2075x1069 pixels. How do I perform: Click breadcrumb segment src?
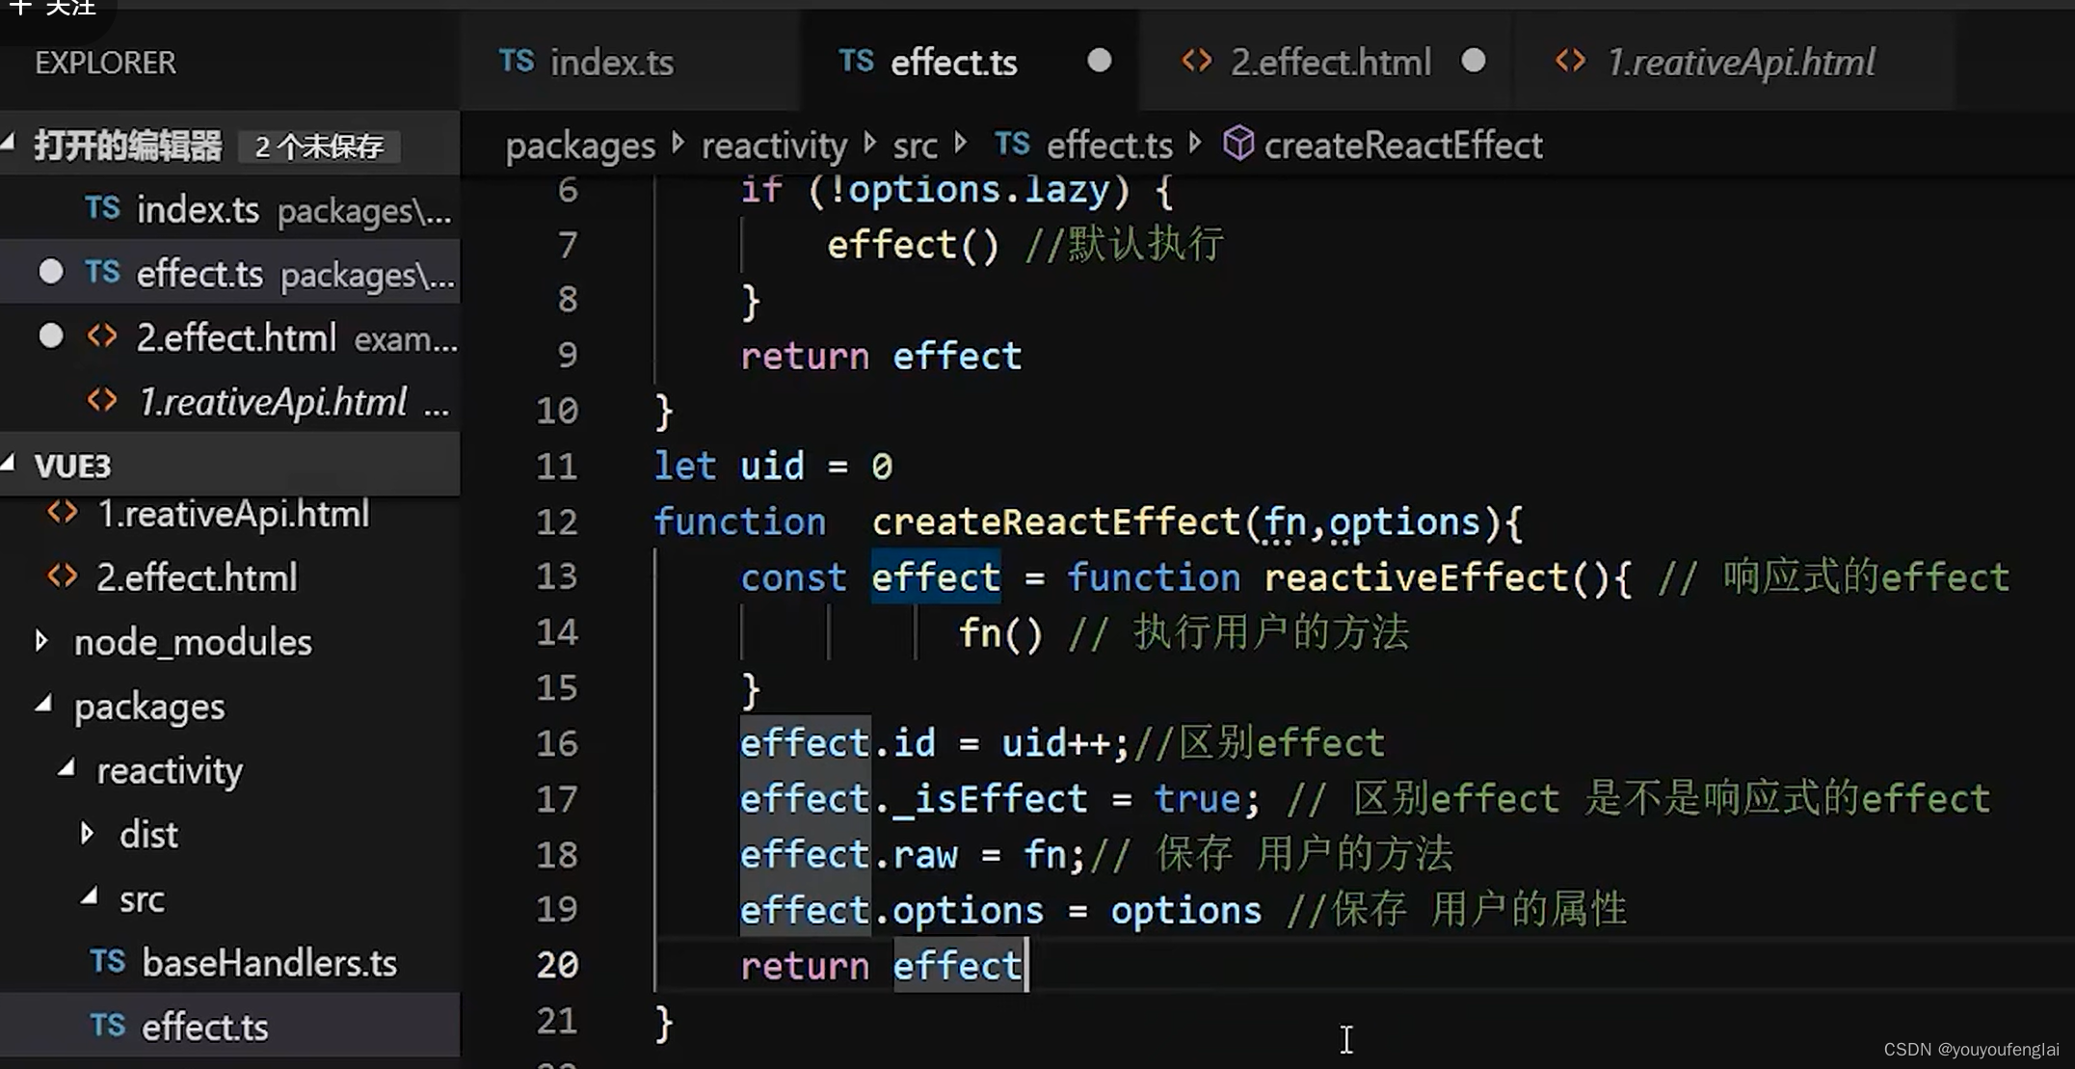(915, 146)
